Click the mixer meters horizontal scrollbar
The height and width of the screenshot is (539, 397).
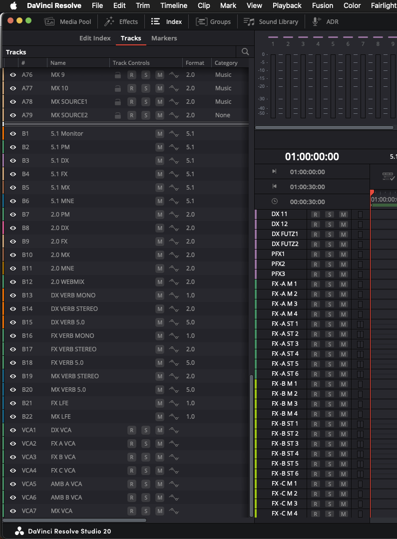pos(324,128)
